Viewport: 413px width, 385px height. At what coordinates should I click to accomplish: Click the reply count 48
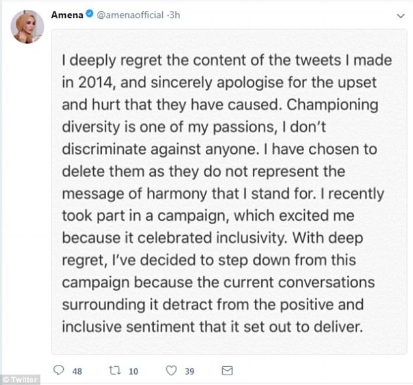[77, 371]
